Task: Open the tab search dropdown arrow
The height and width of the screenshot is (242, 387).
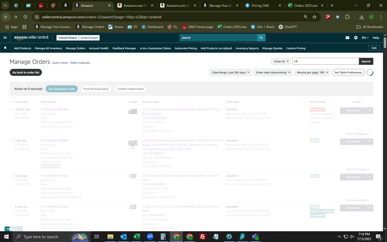Action: (x=5, y=5)
